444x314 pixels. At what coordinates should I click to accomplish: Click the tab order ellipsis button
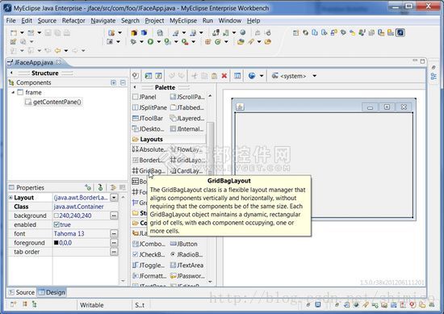pos(114,252)
